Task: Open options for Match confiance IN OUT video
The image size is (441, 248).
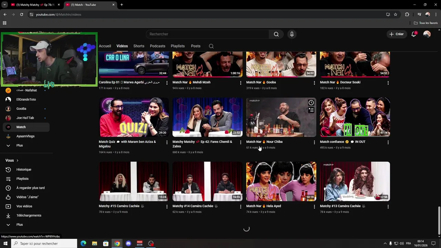Action: (x=388, y=142)
